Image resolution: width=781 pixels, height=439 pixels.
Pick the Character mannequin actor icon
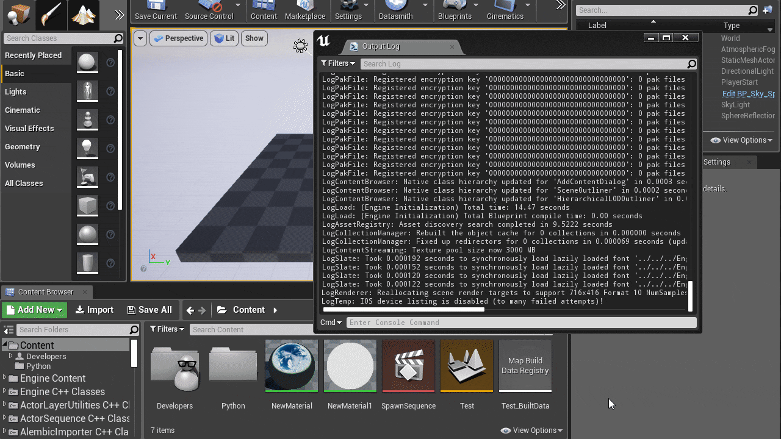(x=87, y=91)
